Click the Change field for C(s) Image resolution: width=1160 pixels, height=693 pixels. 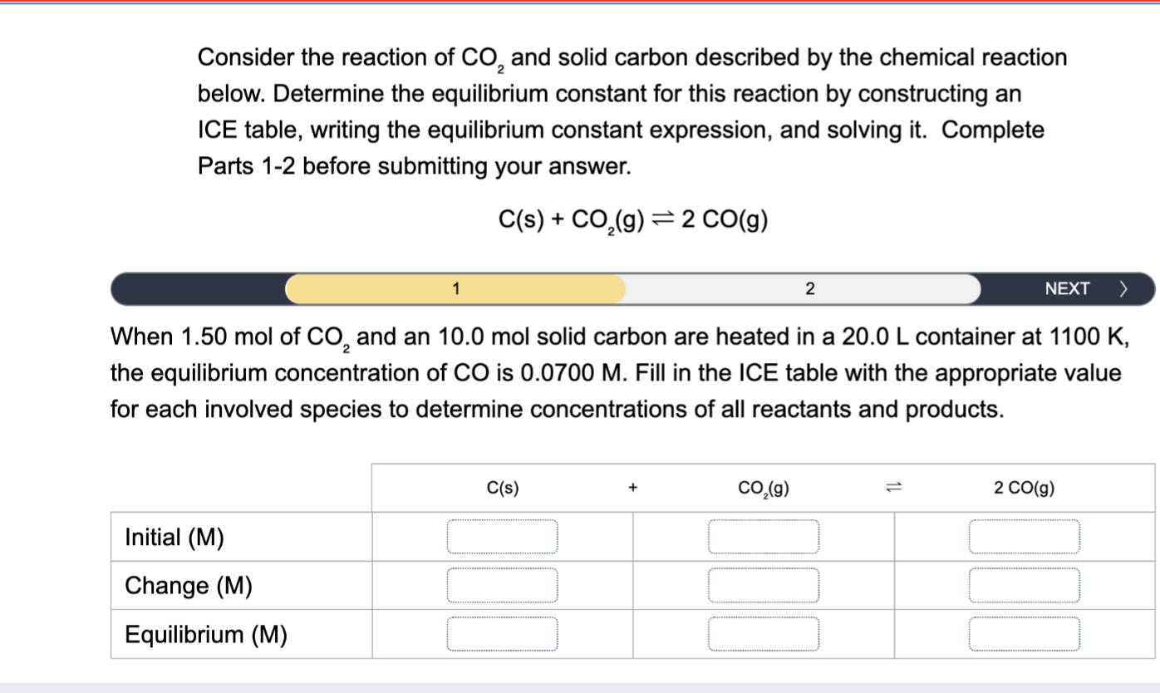[503, 585]
